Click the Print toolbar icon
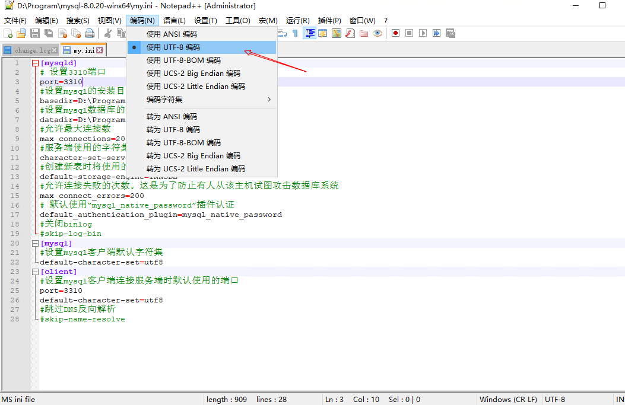The height and width of the screenshot is (405, 625). [89, 34]
